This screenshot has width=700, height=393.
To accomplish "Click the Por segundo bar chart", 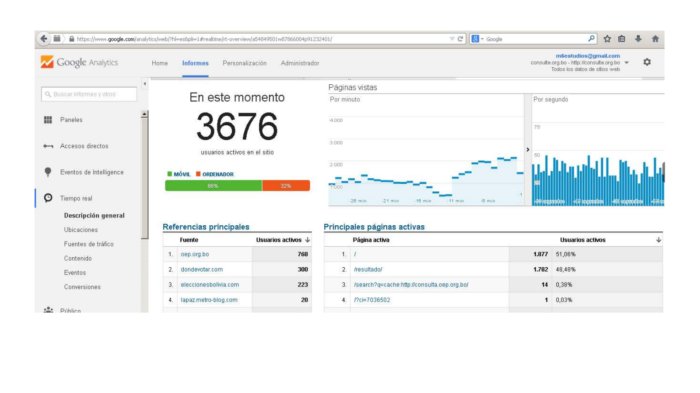I will point(598,150).
